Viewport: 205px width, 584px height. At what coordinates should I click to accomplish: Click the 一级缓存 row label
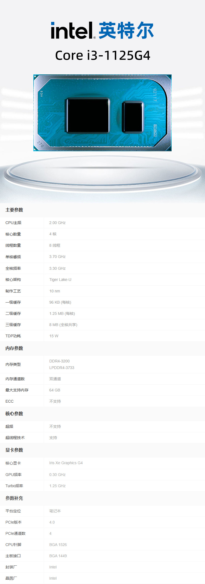point(13,302)
